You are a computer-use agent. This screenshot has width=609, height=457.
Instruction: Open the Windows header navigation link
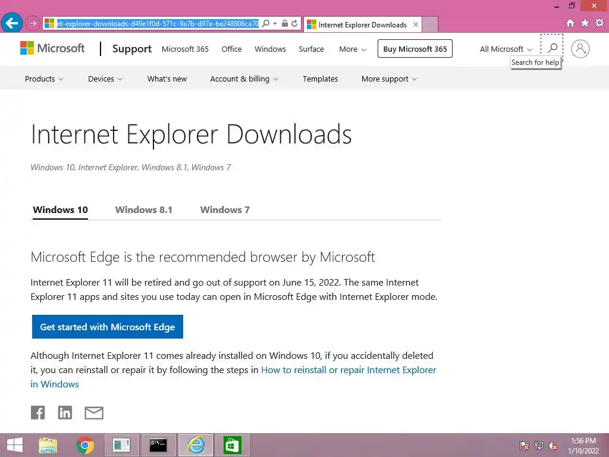[x=270, y=49]
